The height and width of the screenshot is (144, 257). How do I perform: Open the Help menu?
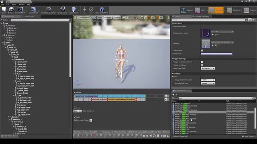coord(29,4)
